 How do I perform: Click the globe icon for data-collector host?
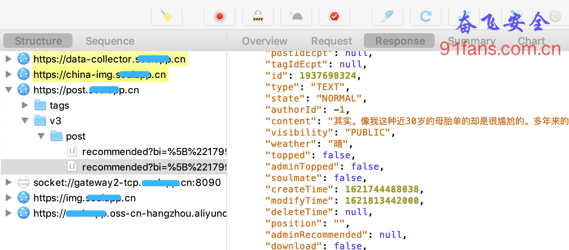(x=24, y=59)
